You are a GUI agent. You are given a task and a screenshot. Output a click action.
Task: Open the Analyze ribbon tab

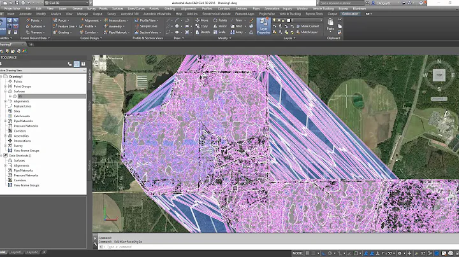55,14
